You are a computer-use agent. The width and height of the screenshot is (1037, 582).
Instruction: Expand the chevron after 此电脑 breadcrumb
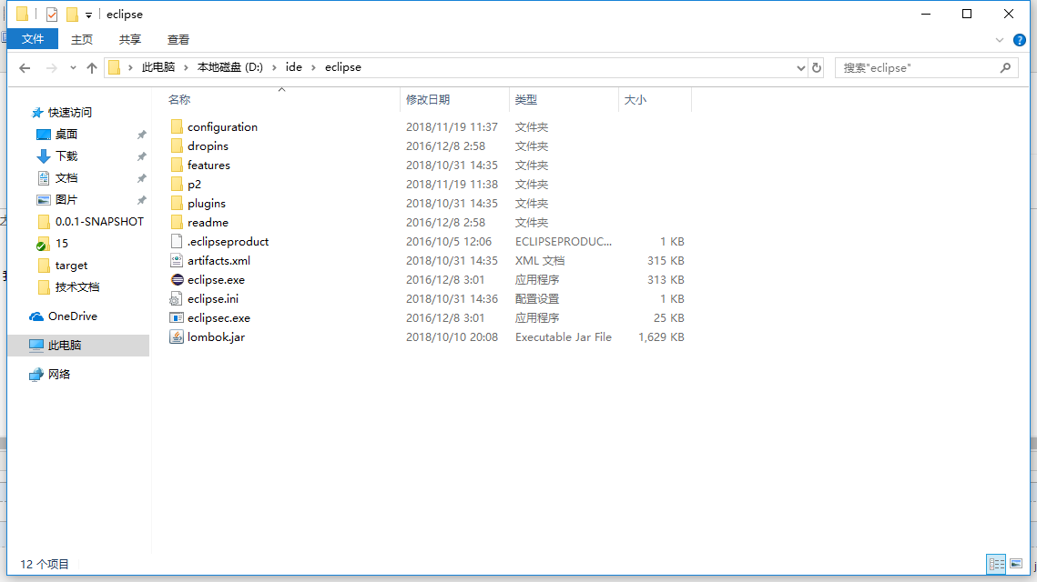pyautogui.click(x=187, y=67)
